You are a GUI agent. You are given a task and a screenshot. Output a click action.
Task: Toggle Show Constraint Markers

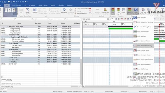[143, 55]
